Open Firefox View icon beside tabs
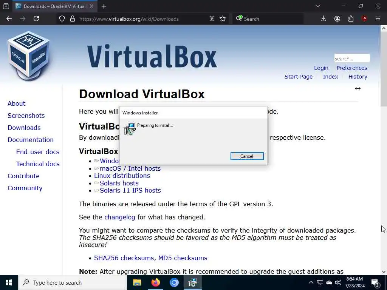The height and width of the screenshot is (290, 387). (6, 6)
